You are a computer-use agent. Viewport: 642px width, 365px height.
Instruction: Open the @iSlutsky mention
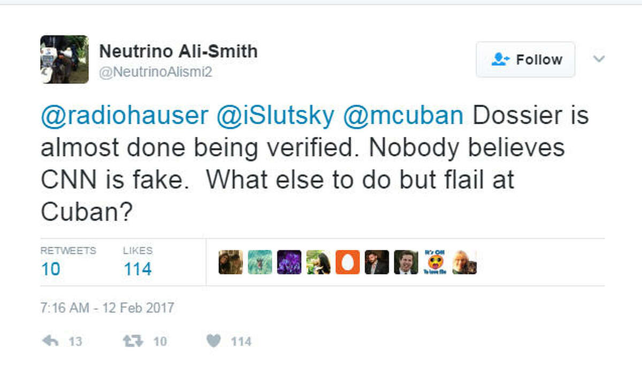[x=274, y=116]
